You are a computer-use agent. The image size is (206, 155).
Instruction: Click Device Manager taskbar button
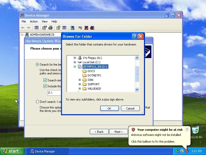pyautogui.click(x=48, y=151)
